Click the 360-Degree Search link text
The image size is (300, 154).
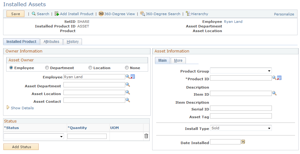[163, 14]
